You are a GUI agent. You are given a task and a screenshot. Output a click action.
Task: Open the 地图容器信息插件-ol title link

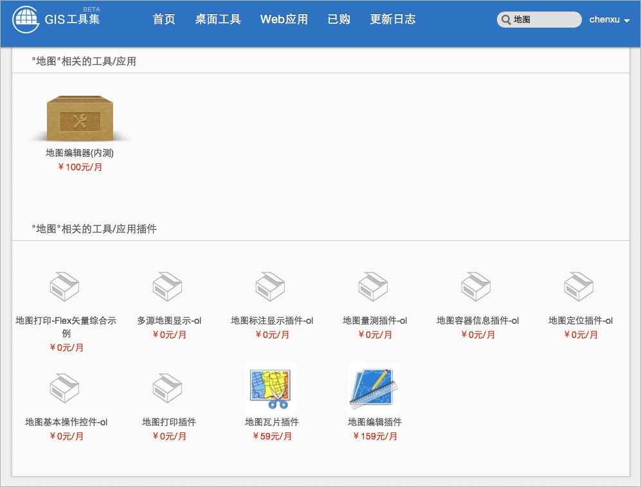pyautogui.click(x=478, y=321)
